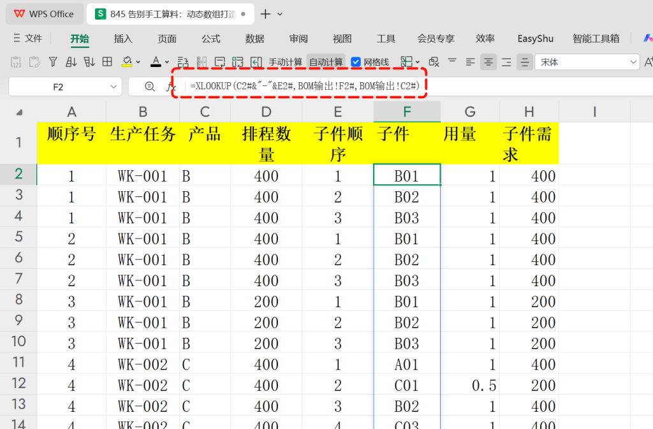Select column header D

click(267, 112)
